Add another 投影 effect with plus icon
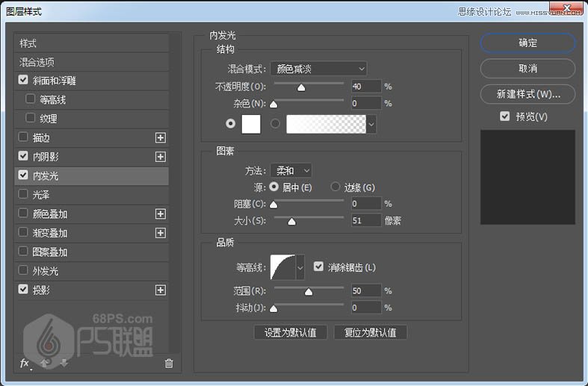588x386 pixels. click(160, 290)
